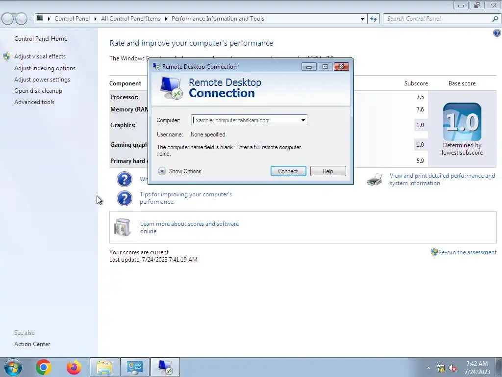This screenshot has height=377, width=502.
Task: Show hidden tray icons arrow
Action: click(x=428, y=368)
